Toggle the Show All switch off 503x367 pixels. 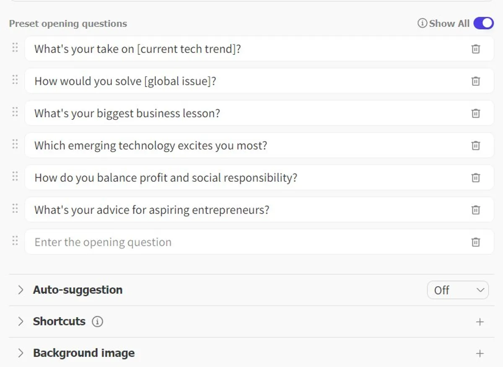484,23
